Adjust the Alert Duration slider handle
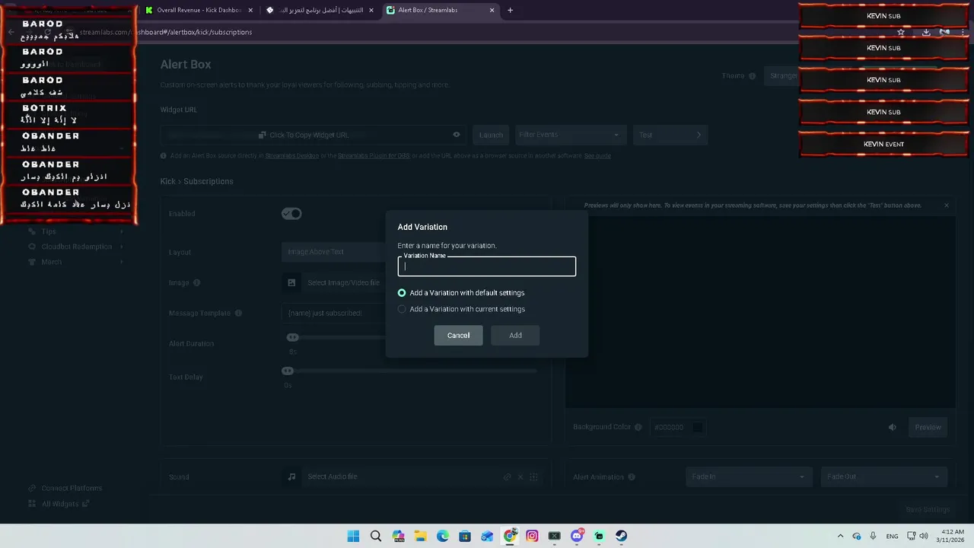 (292, 337)
